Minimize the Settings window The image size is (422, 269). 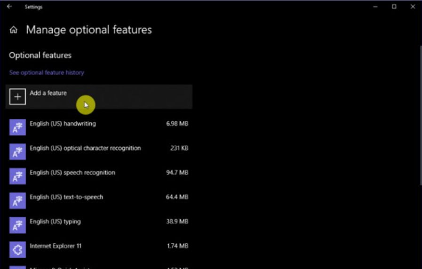coord(375,7)
